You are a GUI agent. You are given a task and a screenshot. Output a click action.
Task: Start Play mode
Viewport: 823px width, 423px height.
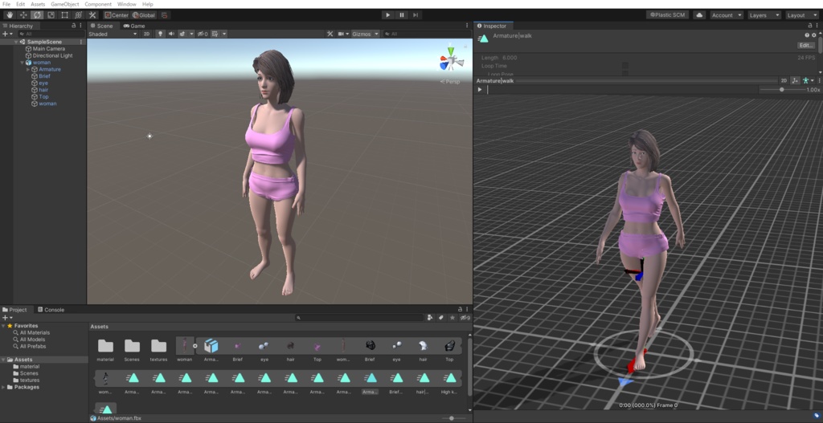[388, 15]
